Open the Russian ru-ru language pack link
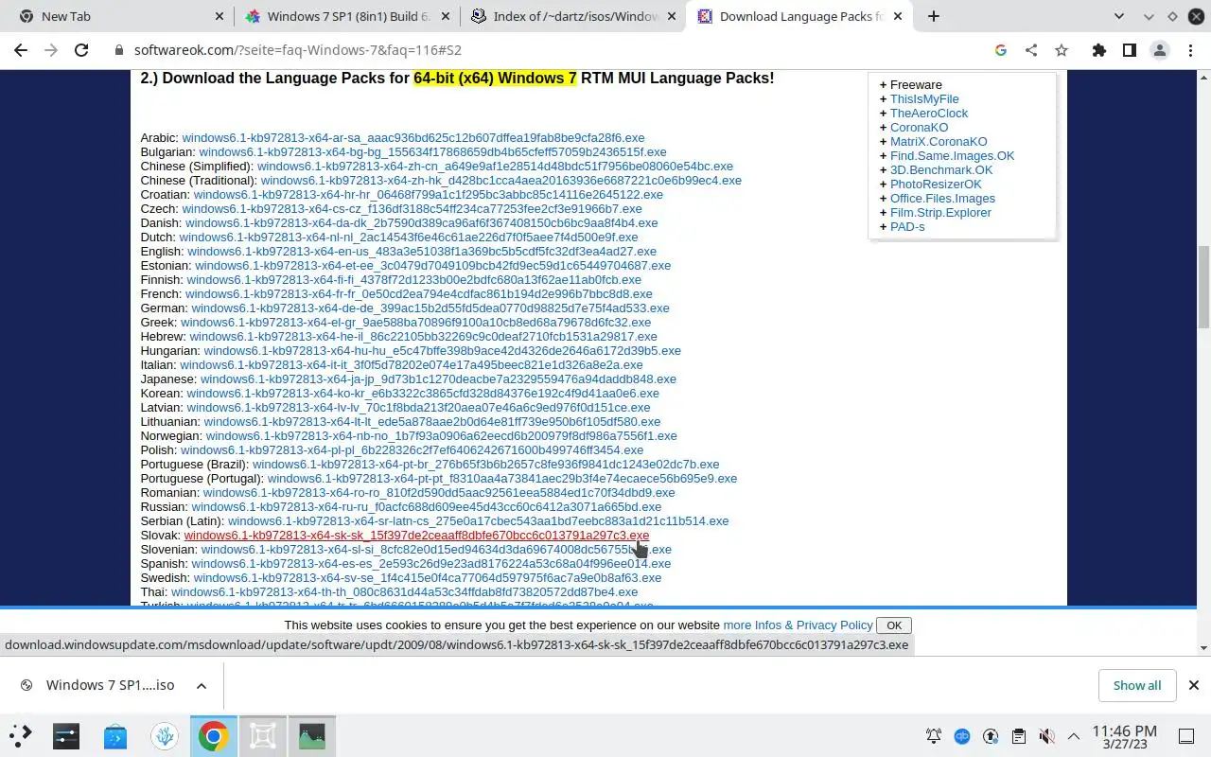 click(427, 507)
